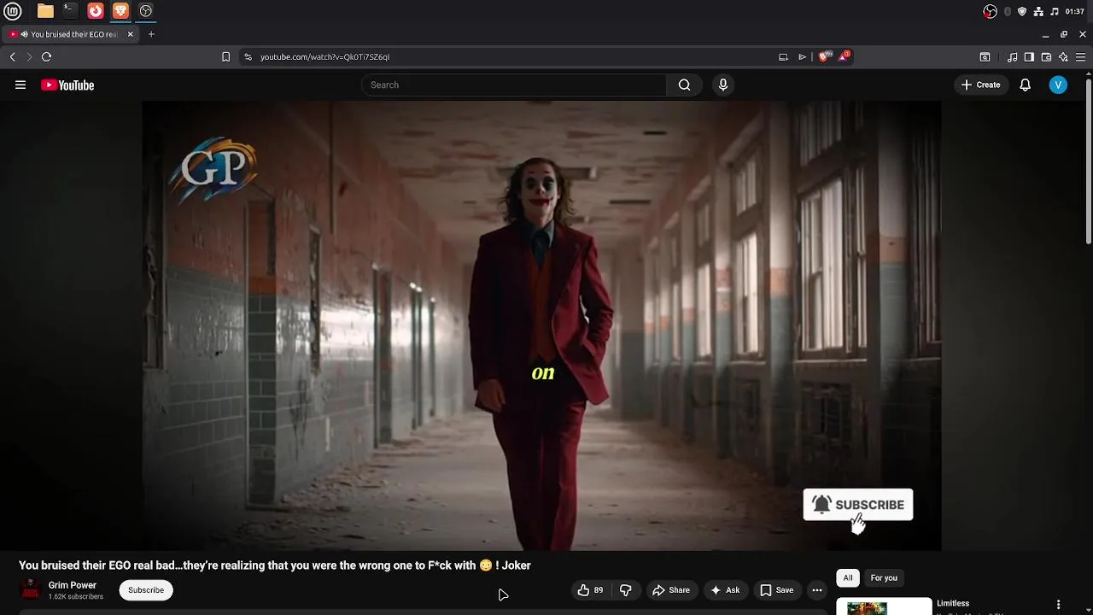Click the in-video SUBSCRIBE overlay
Viewport: 1093px width, 615px height.
[x=858, y=505]
